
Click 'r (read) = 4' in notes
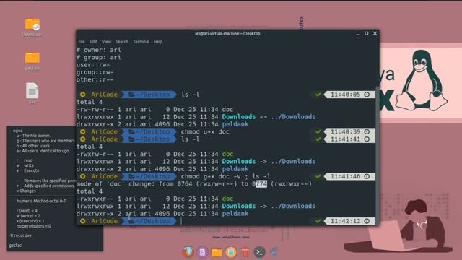tap(27, 211)
